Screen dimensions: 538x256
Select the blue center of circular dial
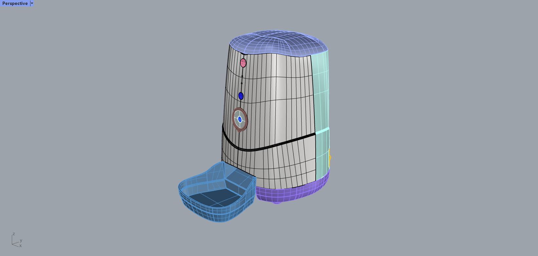click(240, 119)
